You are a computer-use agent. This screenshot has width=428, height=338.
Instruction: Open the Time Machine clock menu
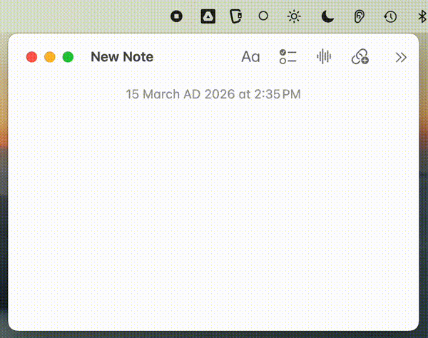[390, 16]
